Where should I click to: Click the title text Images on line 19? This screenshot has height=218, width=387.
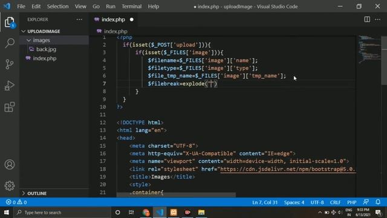[160, 177]
